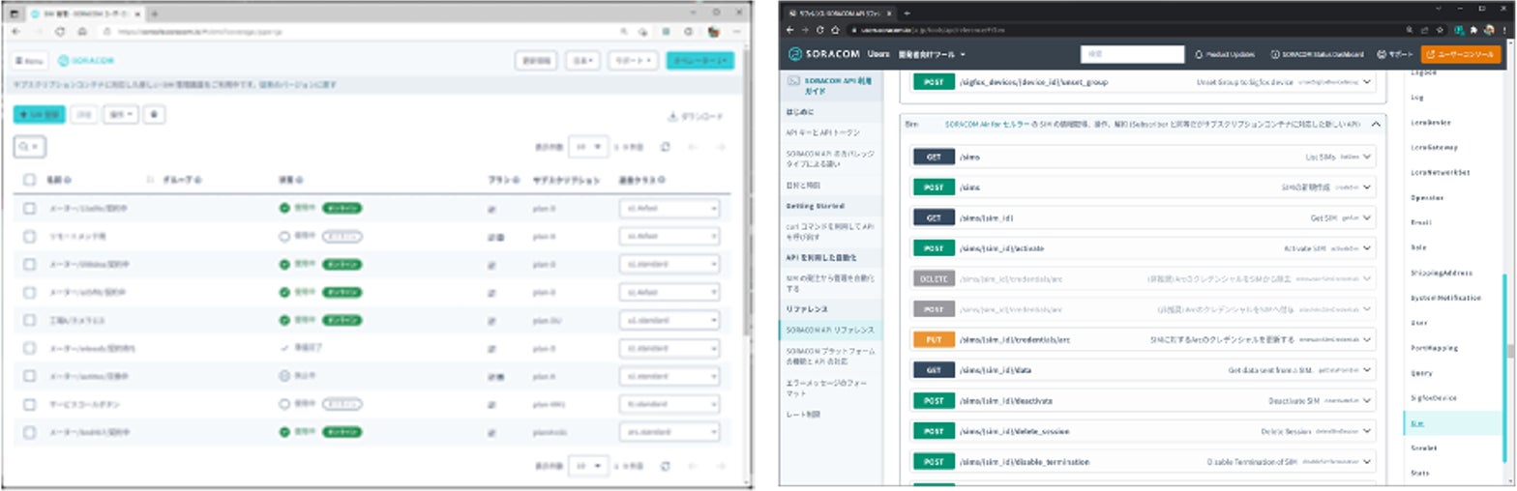Collapse the Sim API section chevron
This screenshot has height=491, width=1517.
1375,124
